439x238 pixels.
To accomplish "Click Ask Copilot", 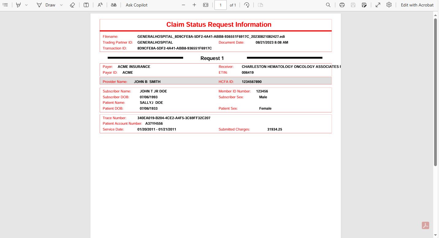I will click(x=137, y=5).
